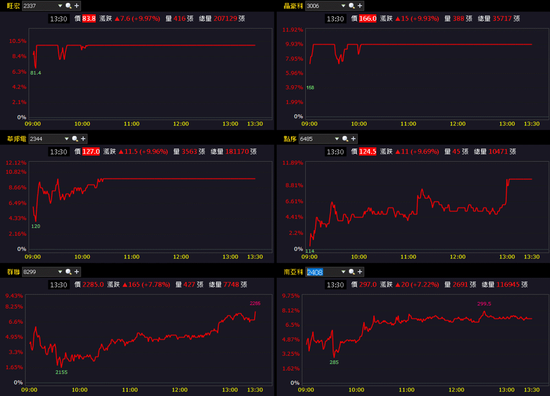Image resolution: width=550 pixels, height=396 pixels.
Task: Click the change value ▲11 (+9.69%) for 點序
Action: coord(417,152)
